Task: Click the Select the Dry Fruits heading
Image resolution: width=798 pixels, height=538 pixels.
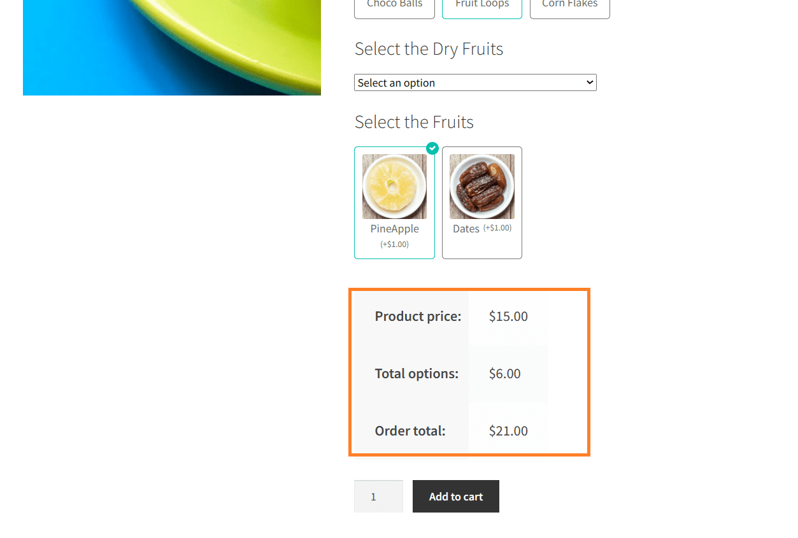Action: (x=429, y=49)
